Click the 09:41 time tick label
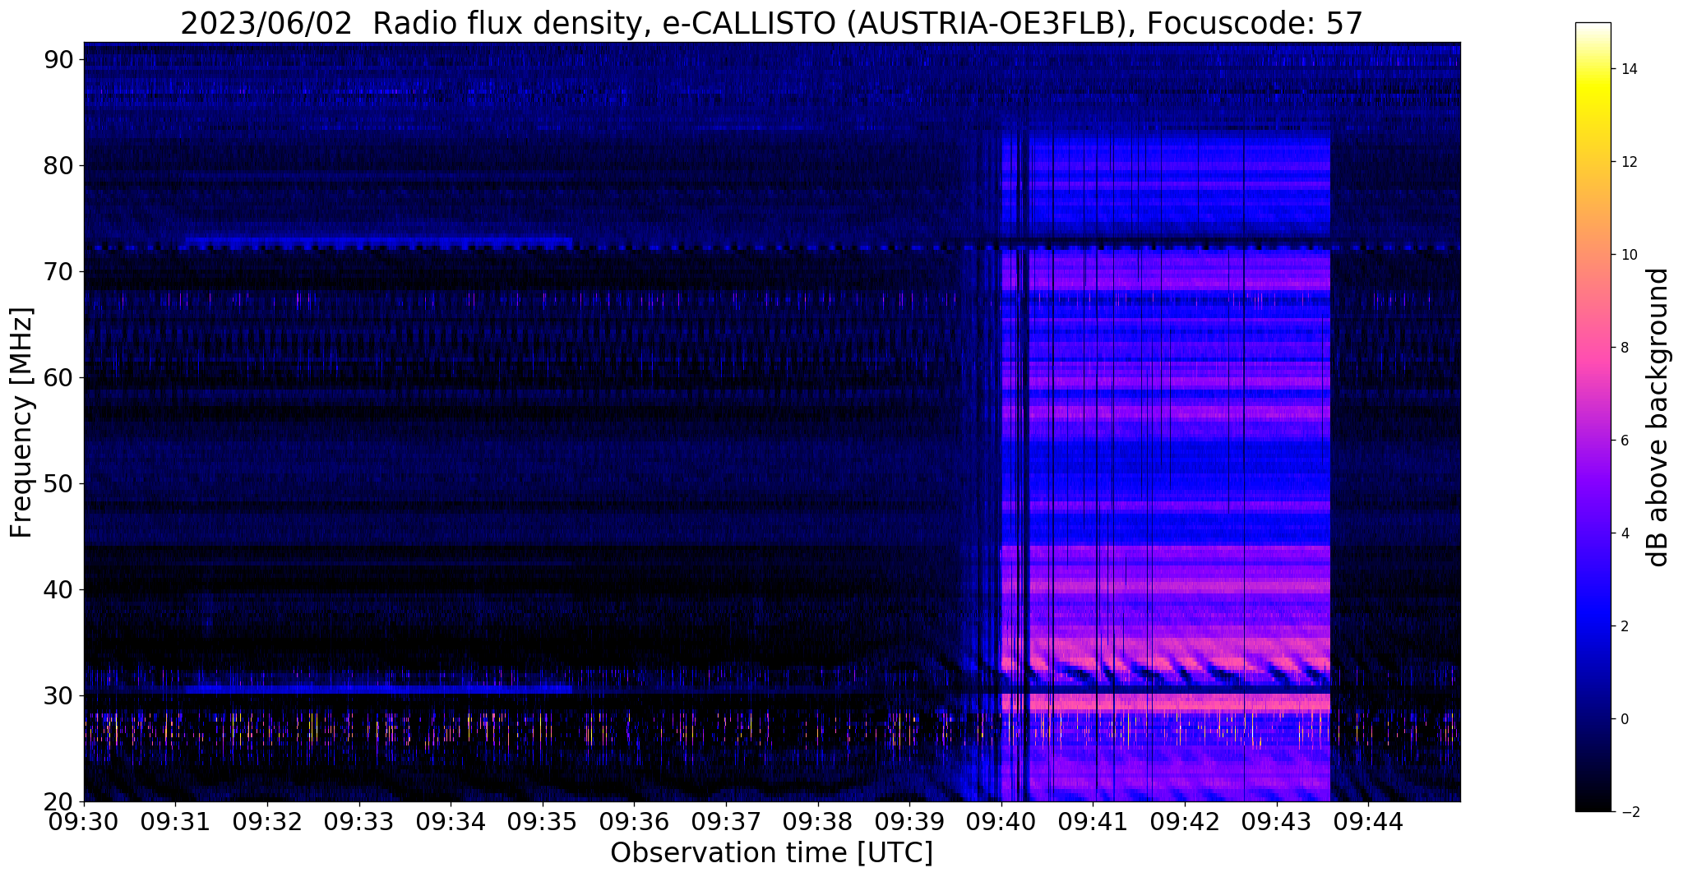This screenshot has height=877, width=1683. [x=1093, y=820]
